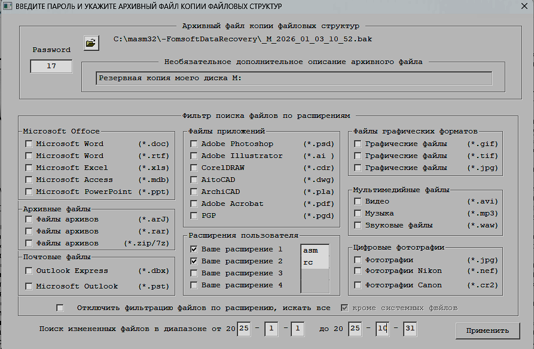The height and width of the screenshot is (349, 534).
Task: Click the Password input field
Action: [x=51, y=66]
